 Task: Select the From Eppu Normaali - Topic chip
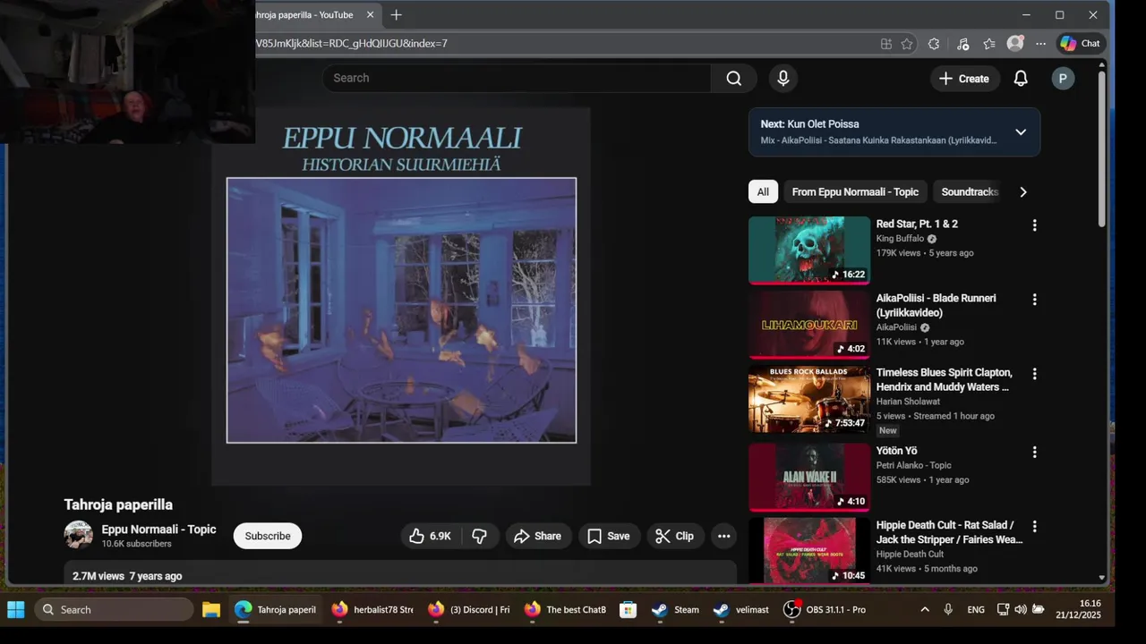tap(855, 191)
